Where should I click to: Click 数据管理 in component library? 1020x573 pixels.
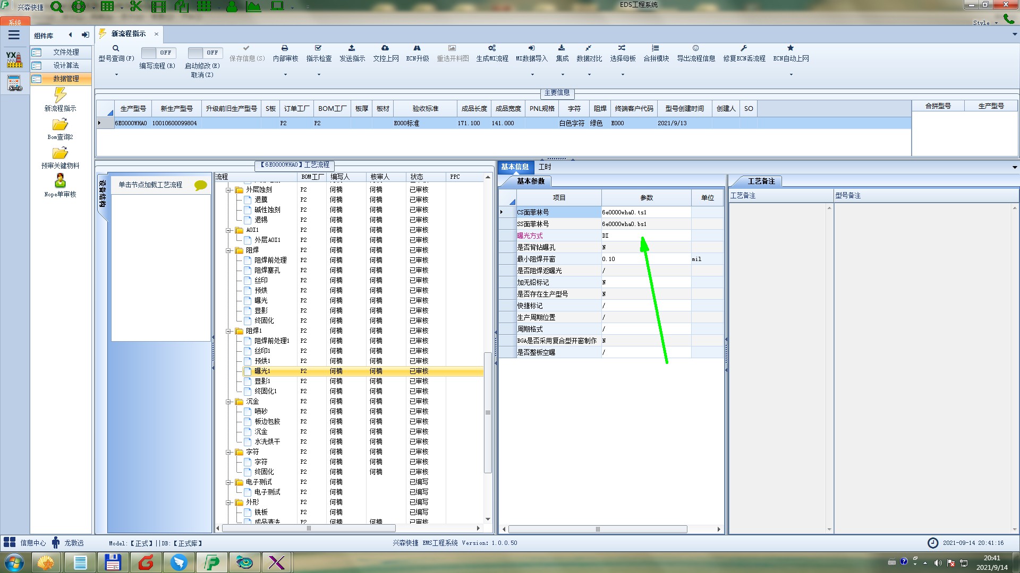66,79
